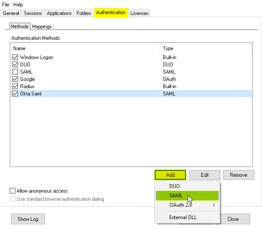Viewport: 262px width, 229px height.
Task: Uncheck the Google method checkbox
Action: point(15,79)
